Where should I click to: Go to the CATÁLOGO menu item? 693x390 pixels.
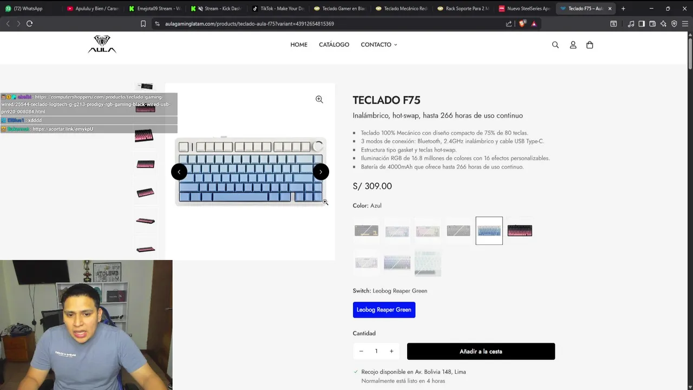(x=334, y=44)
